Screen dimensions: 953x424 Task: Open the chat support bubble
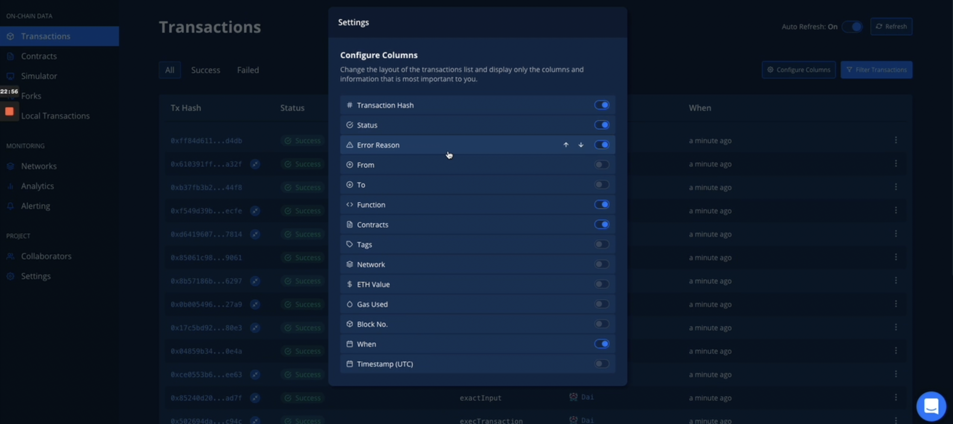tap(931, 405)
